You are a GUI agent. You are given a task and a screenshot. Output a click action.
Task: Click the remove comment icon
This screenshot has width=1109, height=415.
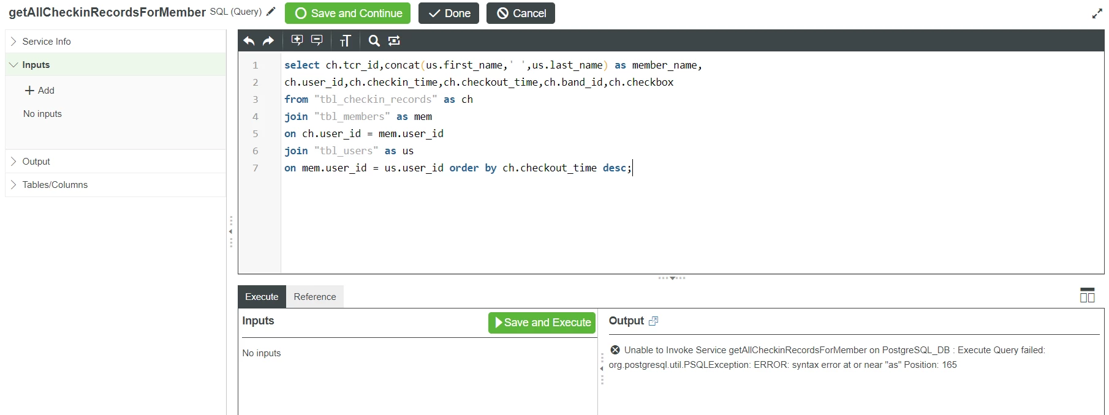tap(317, 40)
